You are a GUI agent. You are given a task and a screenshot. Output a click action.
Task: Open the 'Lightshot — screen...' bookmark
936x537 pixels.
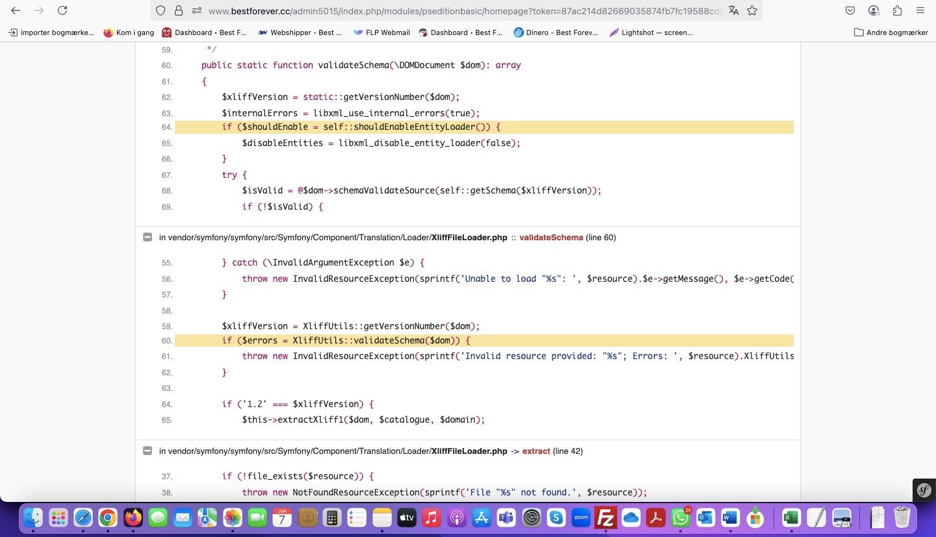pos(651,32)
